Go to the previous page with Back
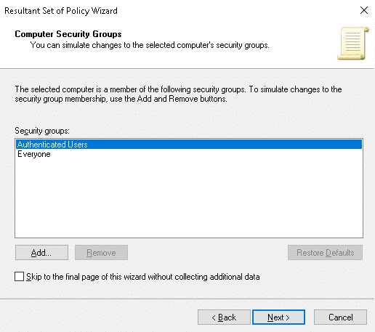Screen dimensions: 375x332 click(224, 317)
